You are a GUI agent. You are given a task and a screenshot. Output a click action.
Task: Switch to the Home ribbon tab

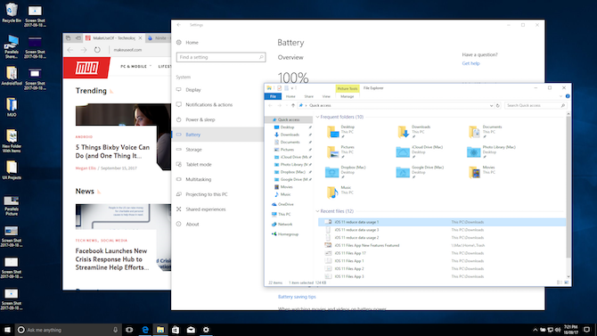coord(290,97)
